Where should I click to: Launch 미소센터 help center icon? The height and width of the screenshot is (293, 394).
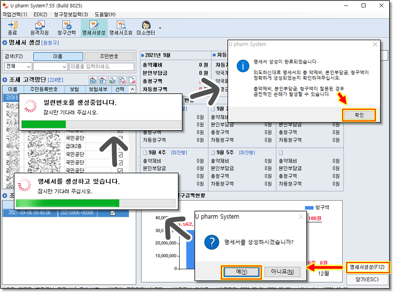click(x=146, y=28)
